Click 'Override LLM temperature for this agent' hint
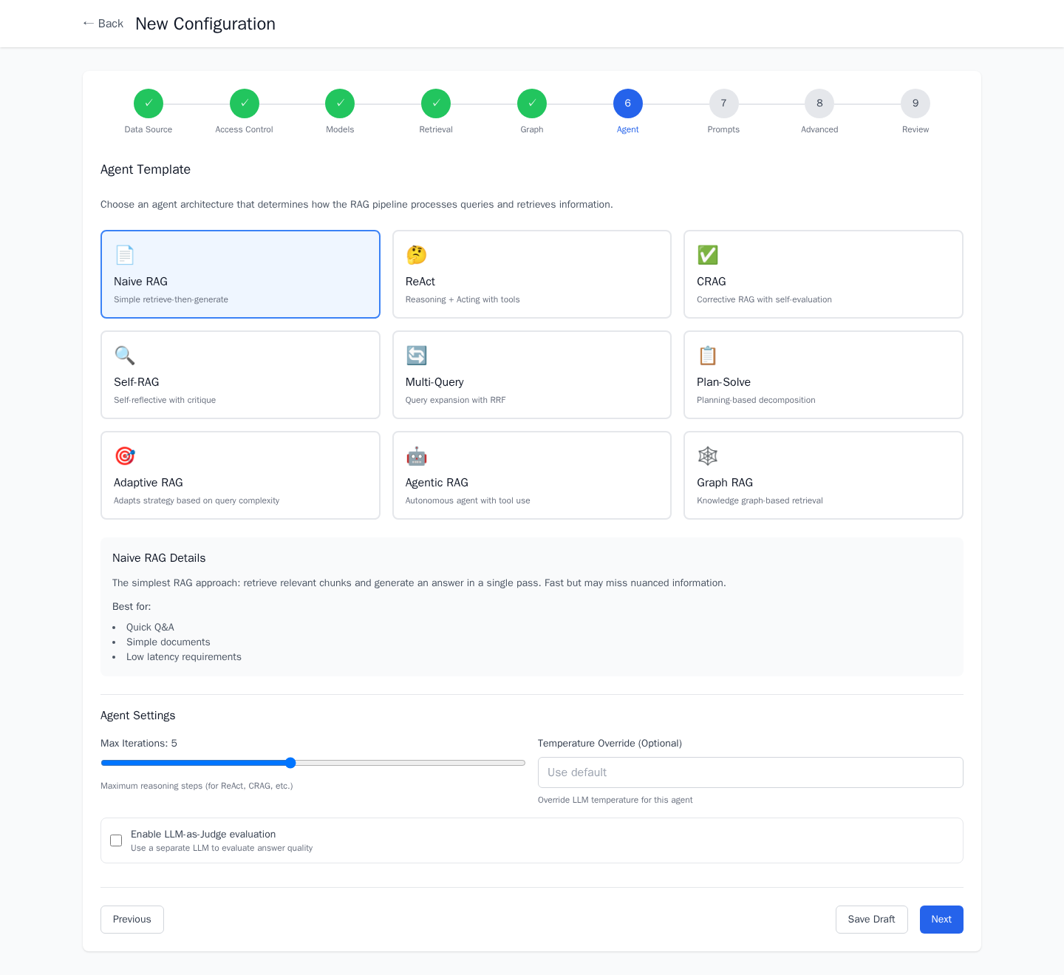 [615, 800]
